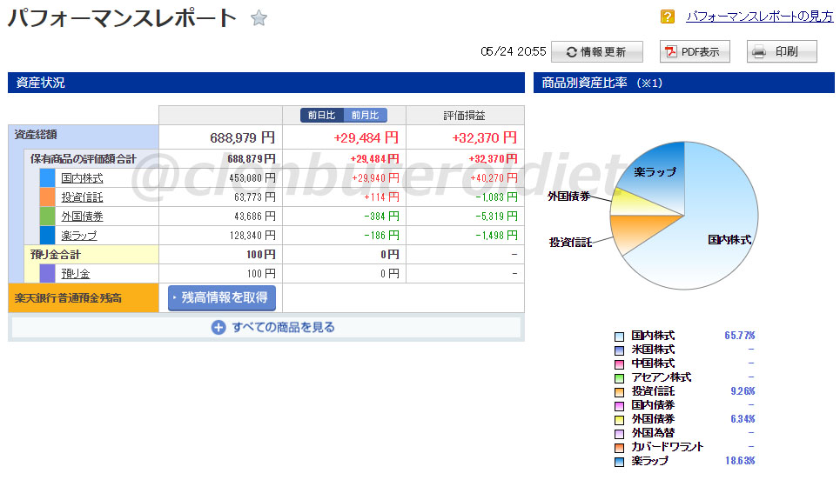Switch to the 前月比 tab

tap(366, 115)
